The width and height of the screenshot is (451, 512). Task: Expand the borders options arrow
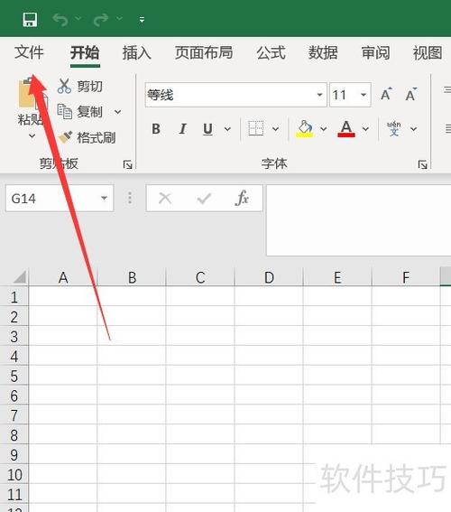click(x=275, y=129)
